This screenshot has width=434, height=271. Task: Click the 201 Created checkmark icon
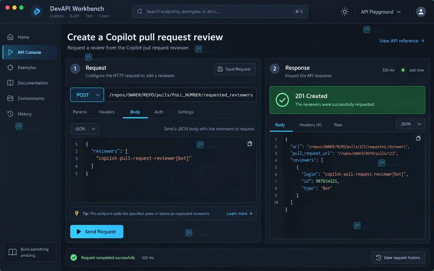282,100
